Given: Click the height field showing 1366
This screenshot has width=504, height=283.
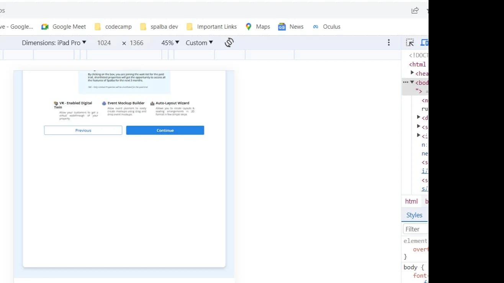Looking at the screenshot, I should 136,43.
